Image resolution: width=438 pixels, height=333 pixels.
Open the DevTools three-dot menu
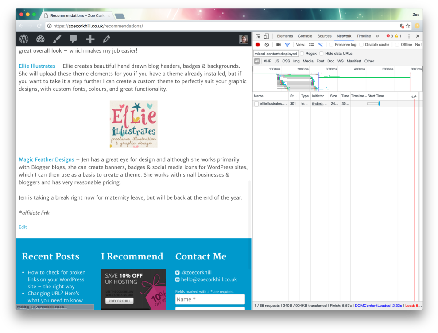point(409,36)
